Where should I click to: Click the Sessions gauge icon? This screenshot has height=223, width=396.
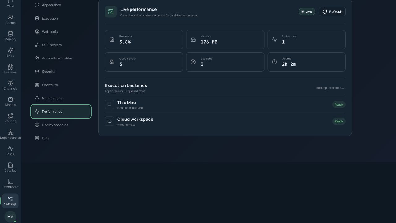193,62
